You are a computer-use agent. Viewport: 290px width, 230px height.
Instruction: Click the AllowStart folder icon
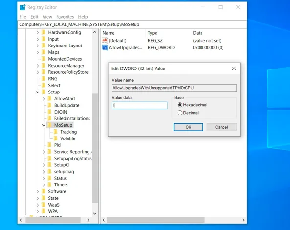pos(49,99)
